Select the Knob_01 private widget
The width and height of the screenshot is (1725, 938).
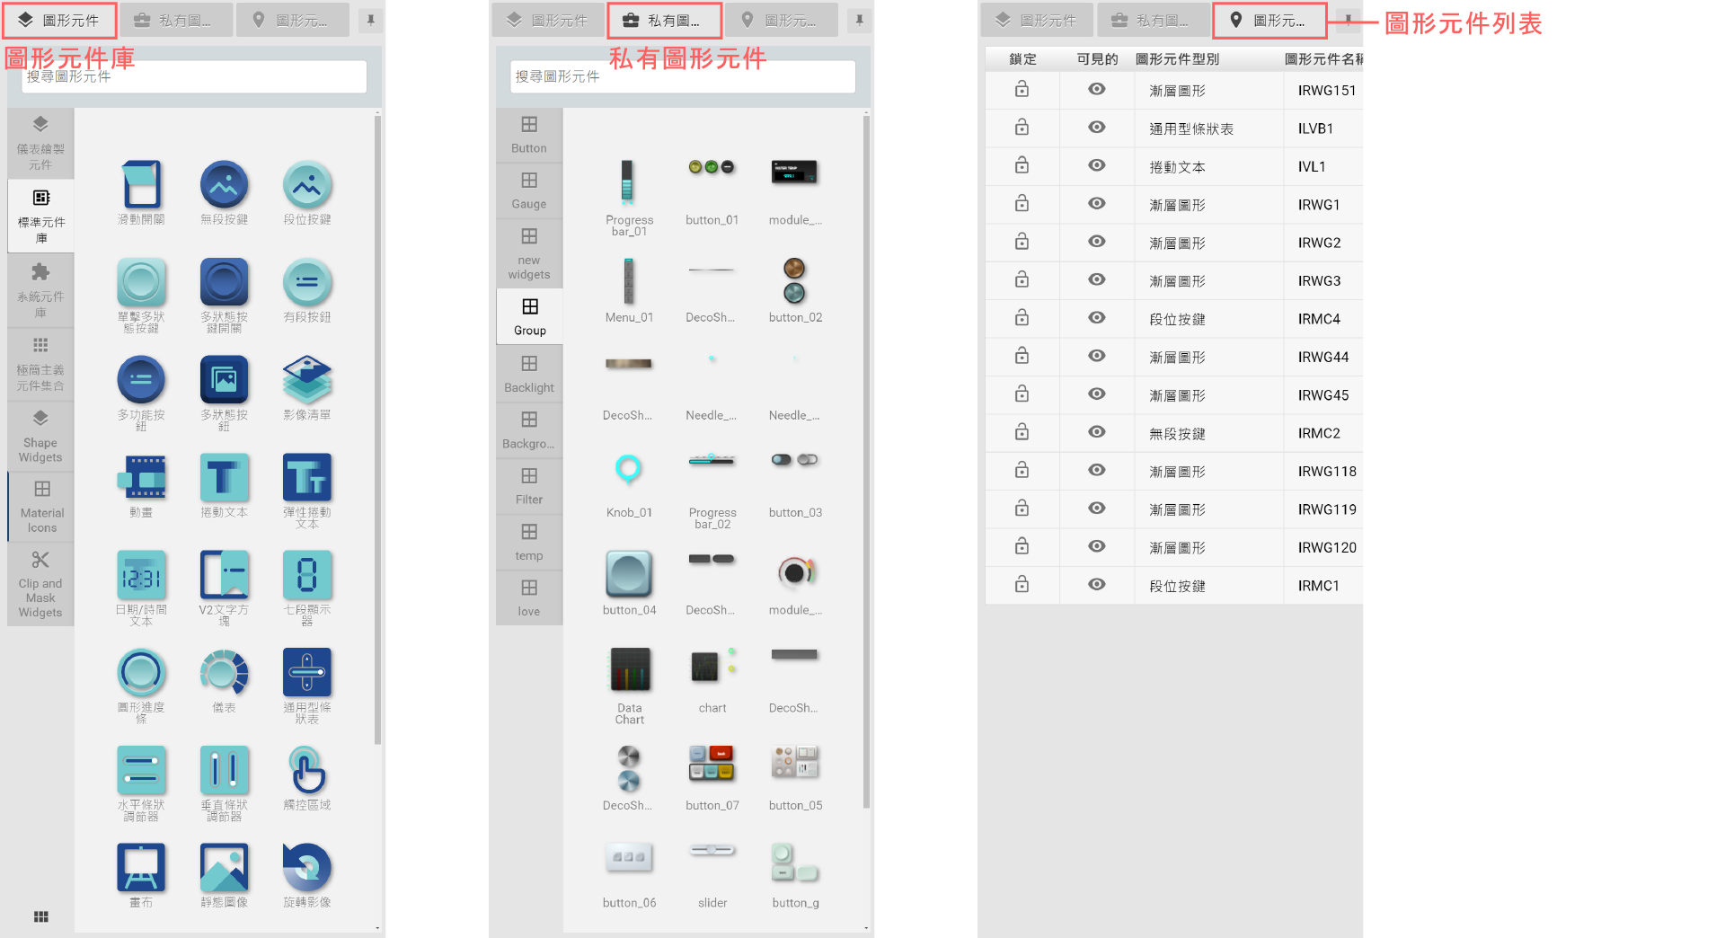[x=628, y=470]
